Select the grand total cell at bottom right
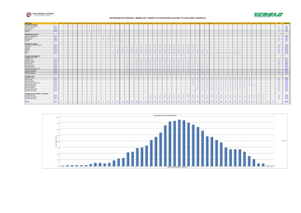Viewport: 301px width, 213px height. (286, 102)
